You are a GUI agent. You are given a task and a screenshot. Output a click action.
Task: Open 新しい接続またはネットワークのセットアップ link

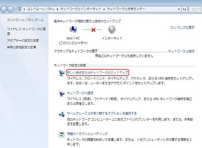(x=97, y=73)
